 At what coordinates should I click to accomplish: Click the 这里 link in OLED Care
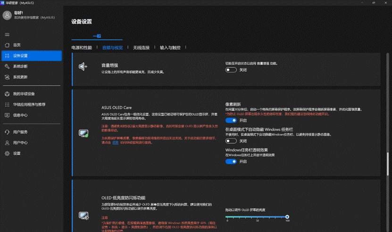[115, 142]
